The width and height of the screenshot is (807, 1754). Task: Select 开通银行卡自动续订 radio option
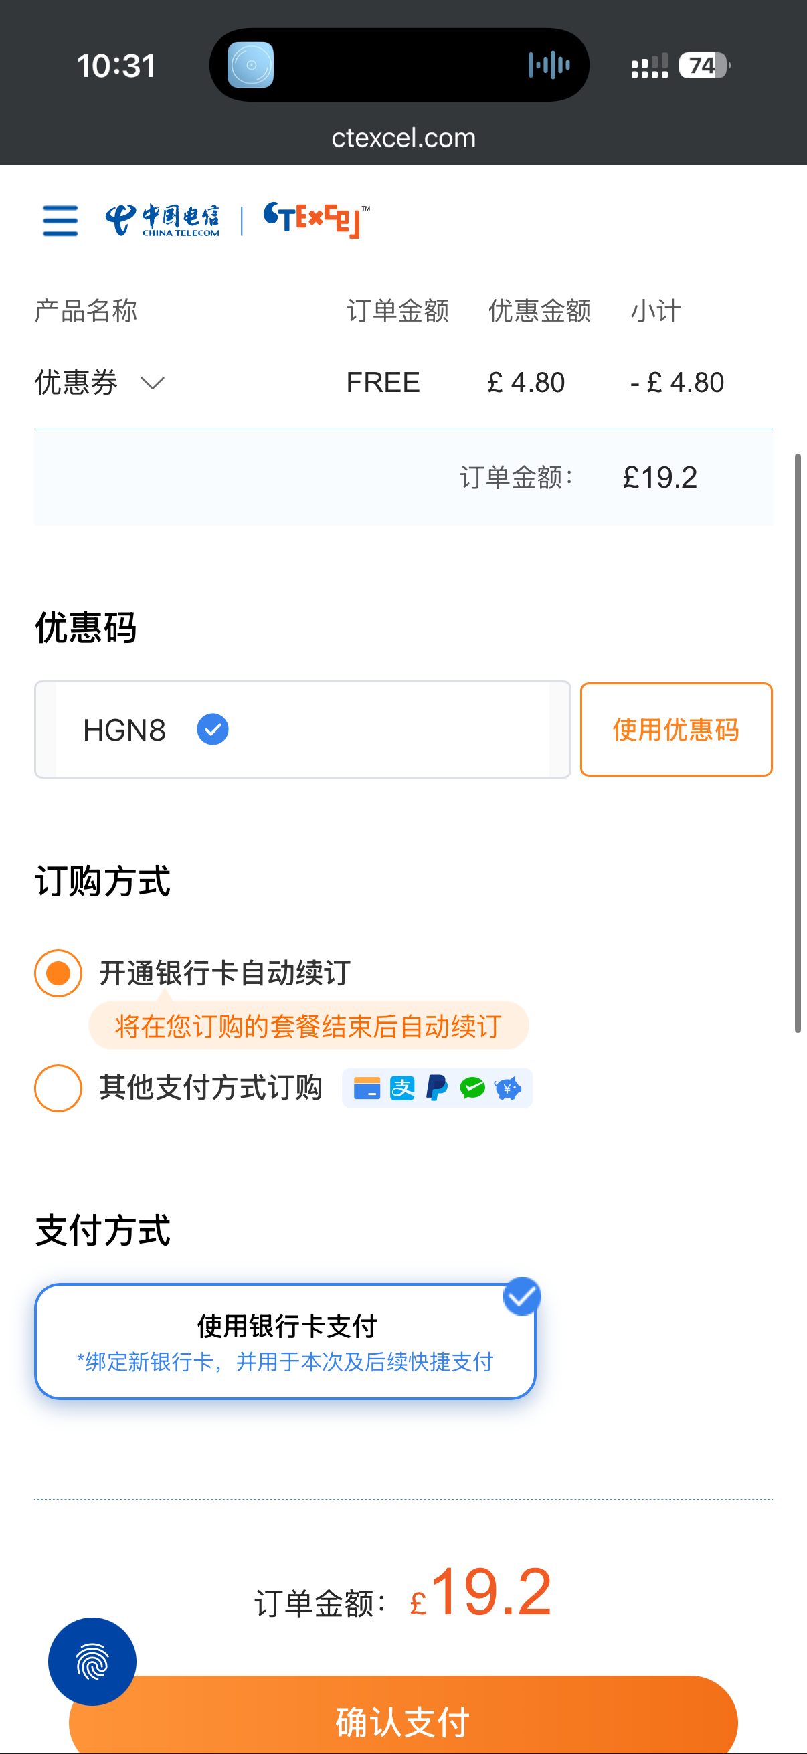pos(59,973)
